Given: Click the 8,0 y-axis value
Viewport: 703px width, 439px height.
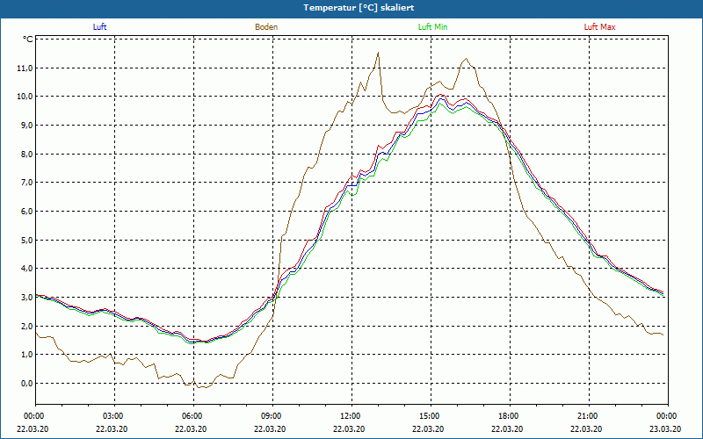Looking at the screenshot, I should pyautogui.click(x=27, y=155).
